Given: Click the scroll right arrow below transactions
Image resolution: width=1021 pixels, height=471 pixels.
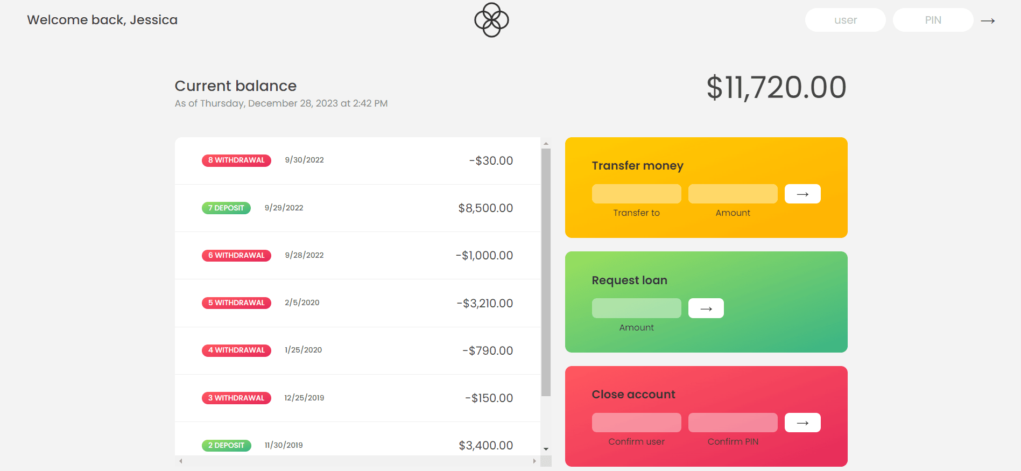Looking at the screenshot, I should click(534, 461).
